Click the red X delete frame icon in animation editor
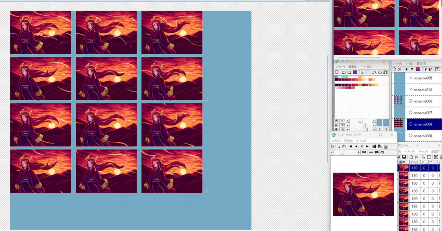442x231 pixels. tap(416, 157)
